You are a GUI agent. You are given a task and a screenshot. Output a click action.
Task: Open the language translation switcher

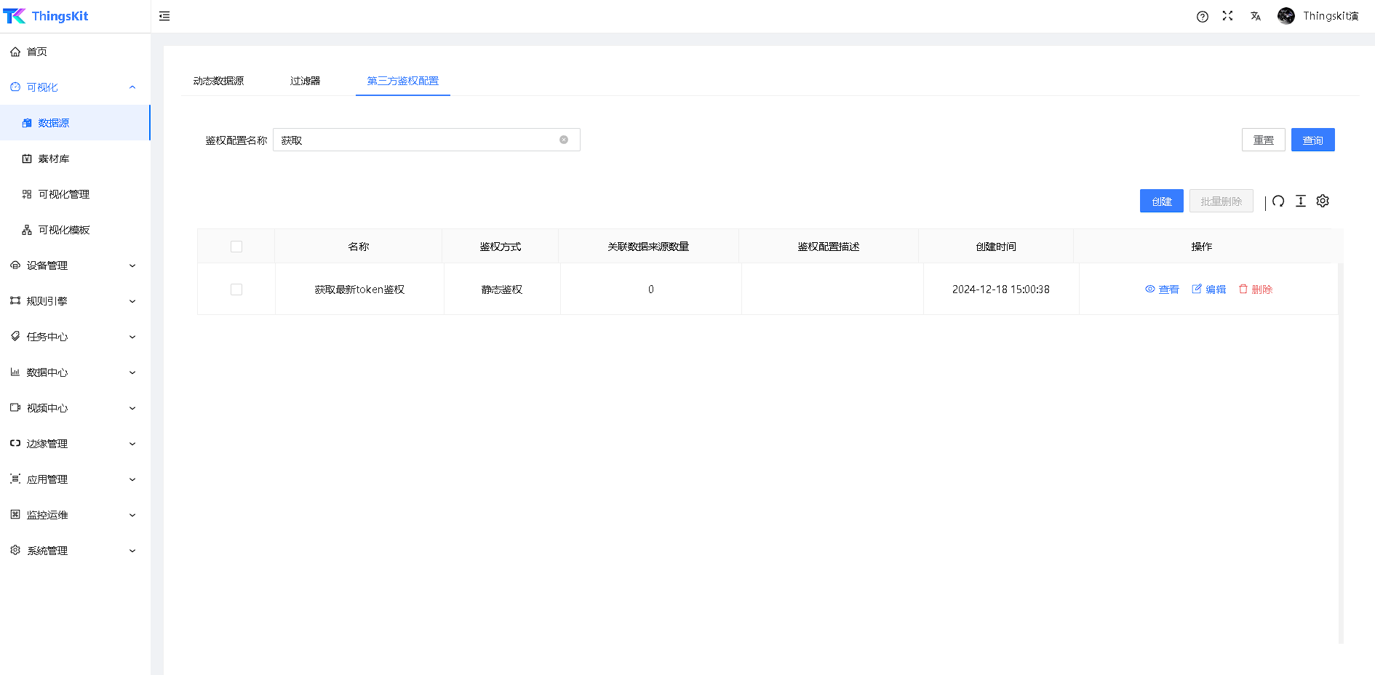coord(1256,16)
